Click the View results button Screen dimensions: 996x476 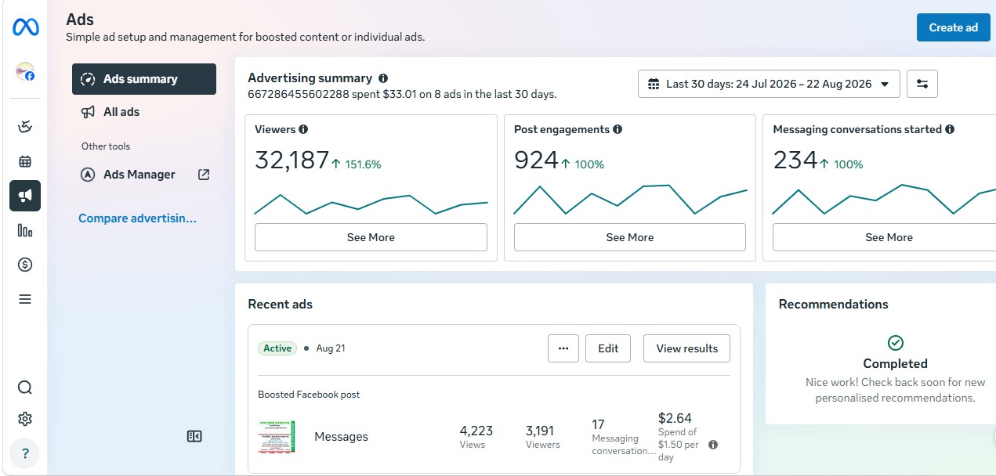(x=687, y=348)
